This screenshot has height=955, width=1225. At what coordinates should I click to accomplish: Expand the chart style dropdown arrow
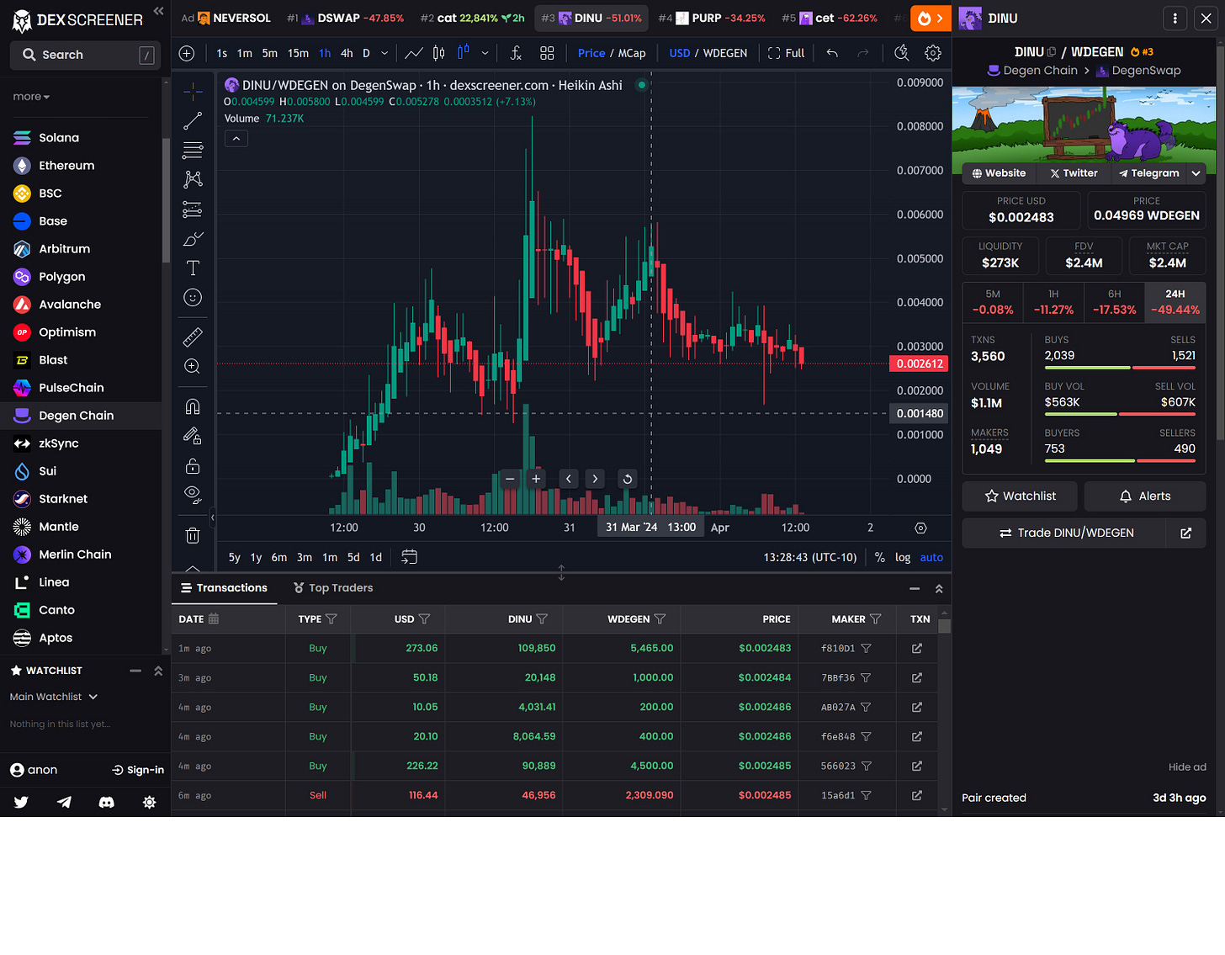click(x=485, y=53)
